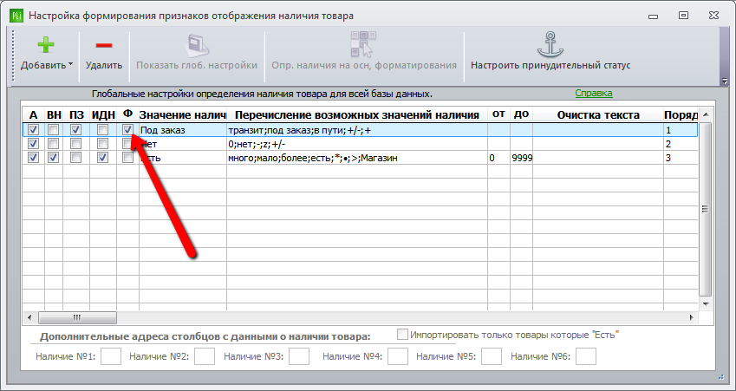736x391 pixels.
Task: Click the Наличие №6 input field
Action: coord(586,356)
